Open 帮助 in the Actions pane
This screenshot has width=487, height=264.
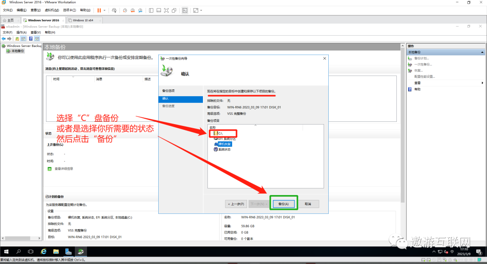[417, 89]
